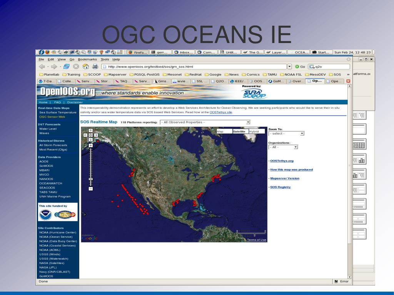The width and height of the screenshot is (394, 295).
Task: Open How this map was produced link
Action: coord(292,169)
